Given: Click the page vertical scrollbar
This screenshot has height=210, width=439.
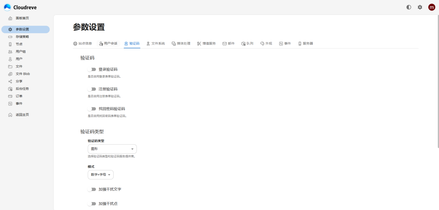Looking at the screenshot, I should (438, 81).
